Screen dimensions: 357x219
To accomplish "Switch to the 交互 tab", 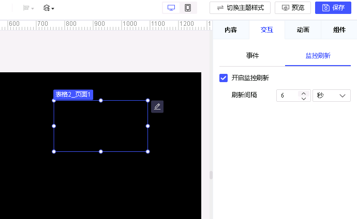I will pos(267,30).
